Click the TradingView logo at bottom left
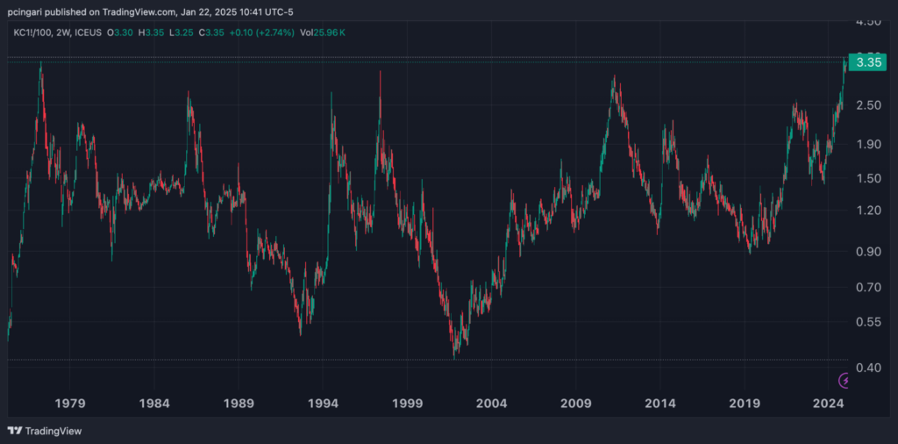The width and height of the screenshot is (898, 444). pos(40,431)
